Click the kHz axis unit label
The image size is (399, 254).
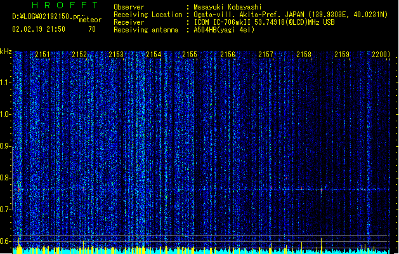point(6,51)
